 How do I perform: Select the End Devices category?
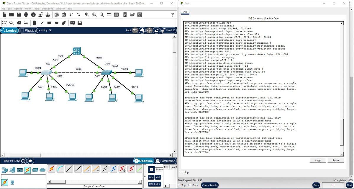pos(12,170)
